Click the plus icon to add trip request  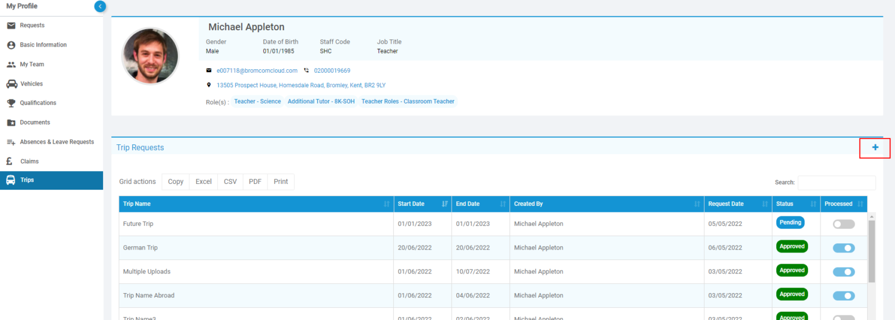[875, 148]
